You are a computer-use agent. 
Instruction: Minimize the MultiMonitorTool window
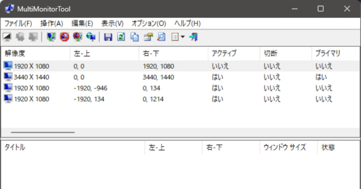tap(295, 9)
